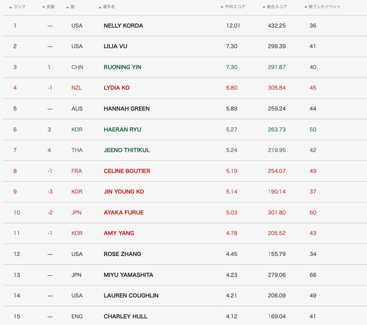This screenshot has width=367, height=325.
Task: Click the sort arrow next to 総合スコア
Action: [x=264, y=7]
